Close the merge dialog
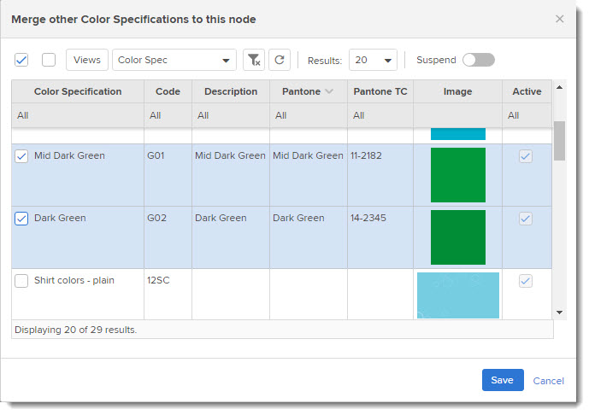Image resolution: width=589 pixels, height=415 pixels. tap(559, 19)
